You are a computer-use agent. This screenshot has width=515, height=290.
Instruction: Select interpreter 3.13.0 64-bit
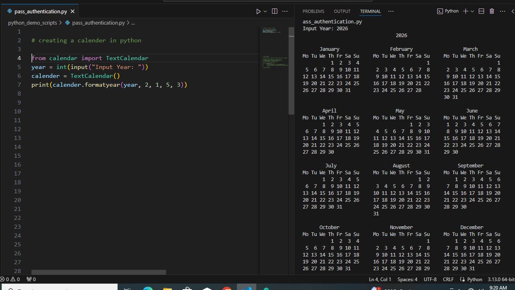pyautogui.click(x=501, y=279)
